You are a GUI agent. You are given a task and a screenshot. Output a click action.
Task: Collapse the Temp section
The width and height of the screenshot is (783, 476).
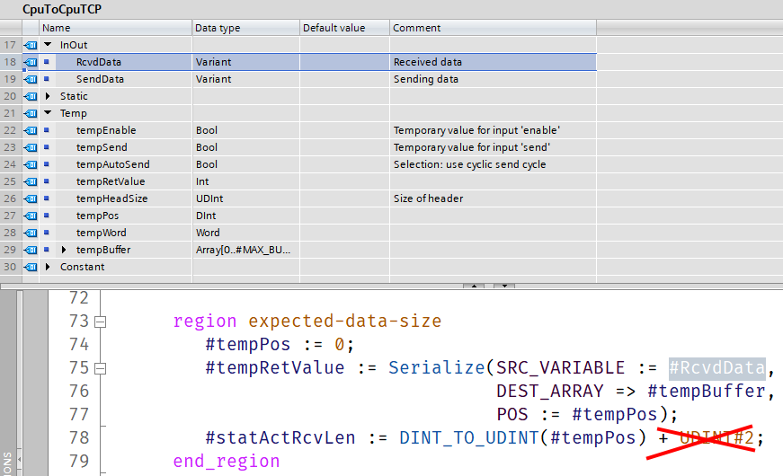48,113
